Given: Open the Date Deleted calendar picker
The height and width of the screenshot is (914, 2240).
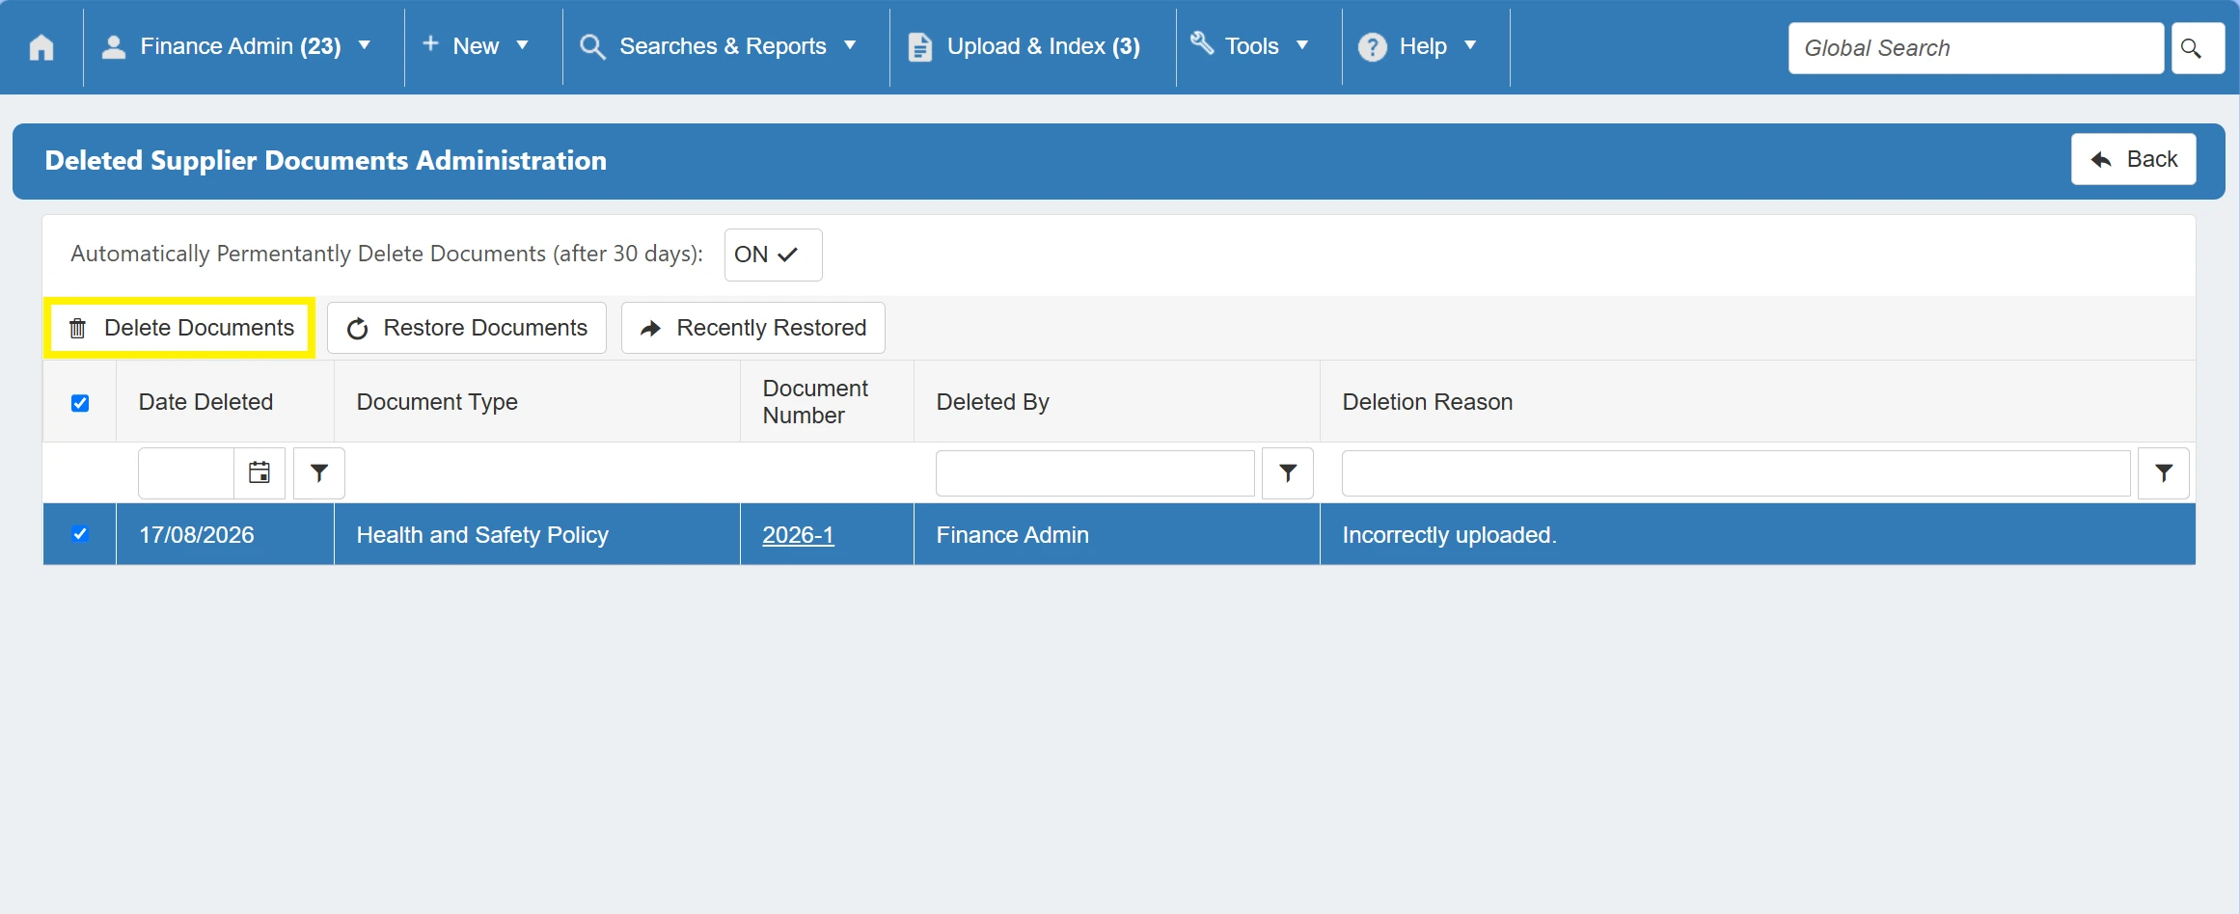Looking at the screenshot, I should (x=260, y=473).
